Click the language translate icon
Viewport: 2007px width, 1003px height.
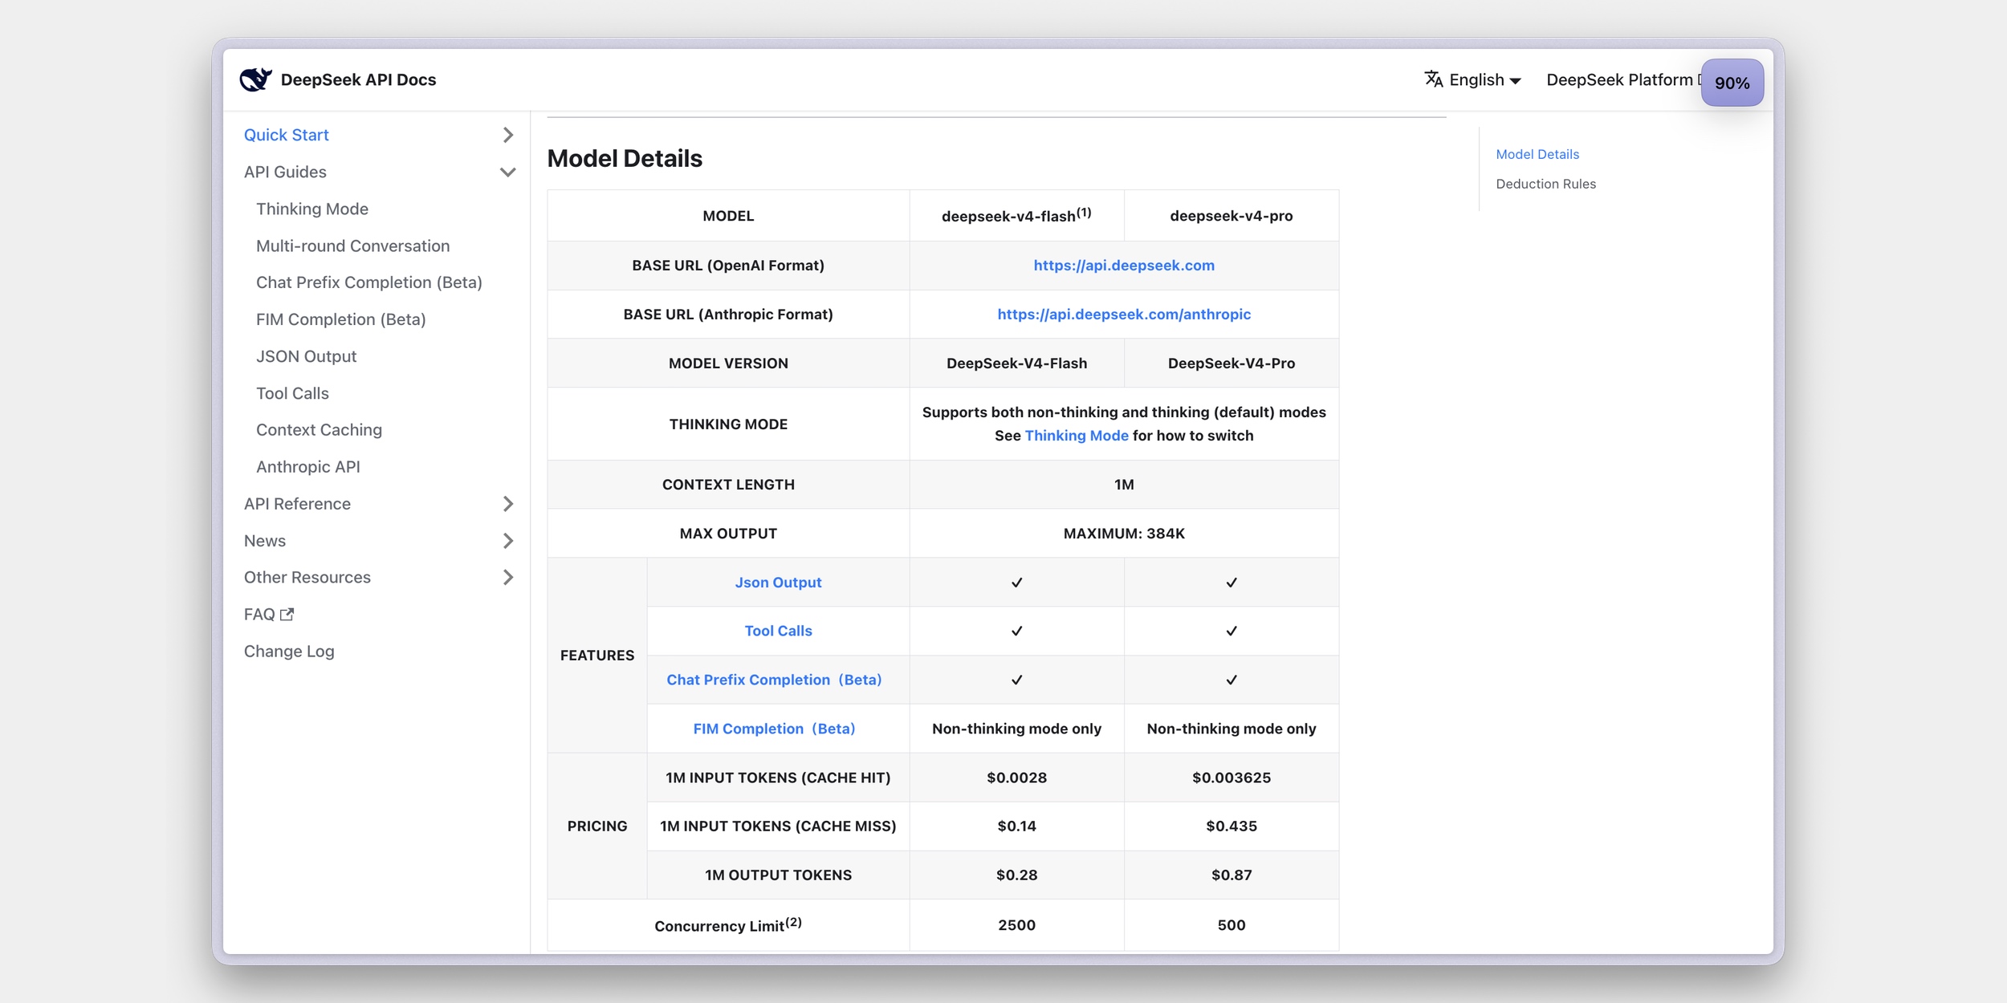coord(1434,79)
